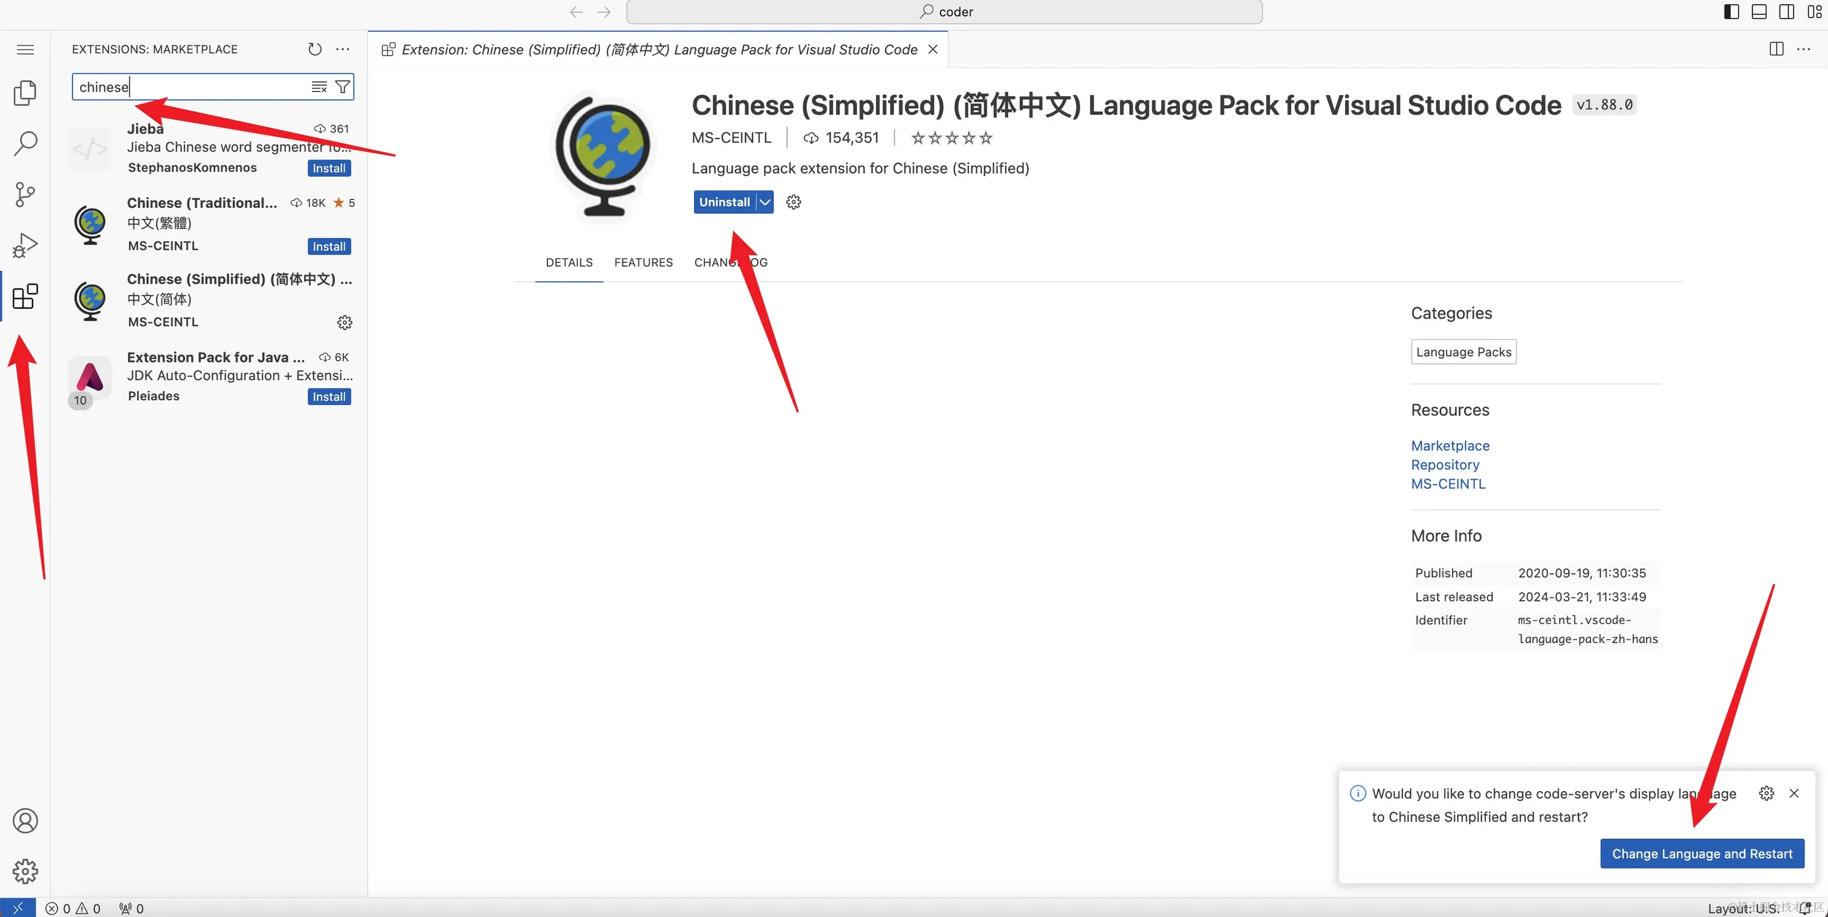Open the Run and Debug view
This screenshot has height=917, width=1828.
click(25, 245)
